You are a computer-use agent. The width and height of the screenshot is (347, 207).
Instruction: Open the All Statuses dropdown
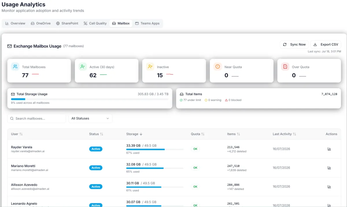pos(90,118)
